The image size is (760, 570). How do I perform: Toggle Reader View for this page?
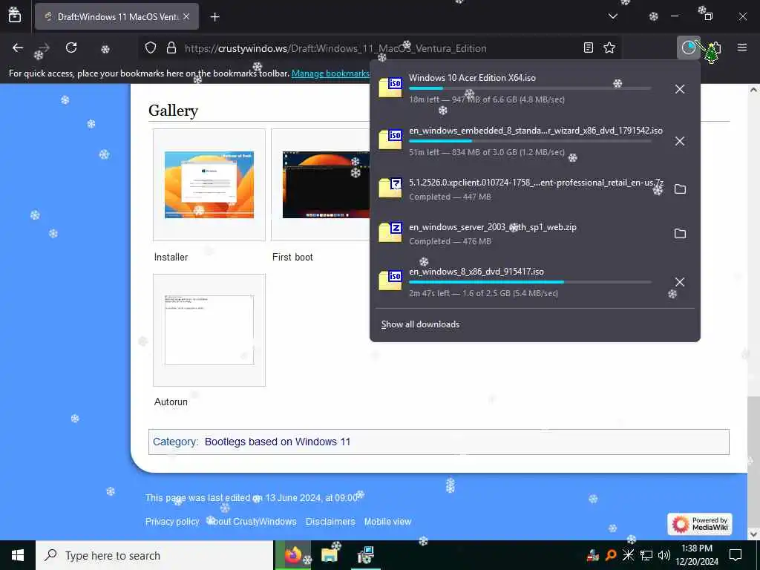(588, 47)
